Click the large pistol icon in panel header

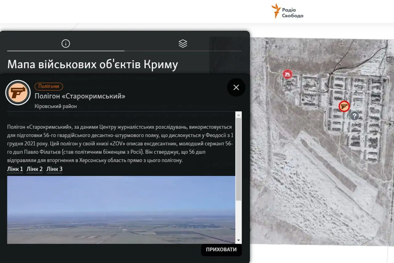(18, 93)
